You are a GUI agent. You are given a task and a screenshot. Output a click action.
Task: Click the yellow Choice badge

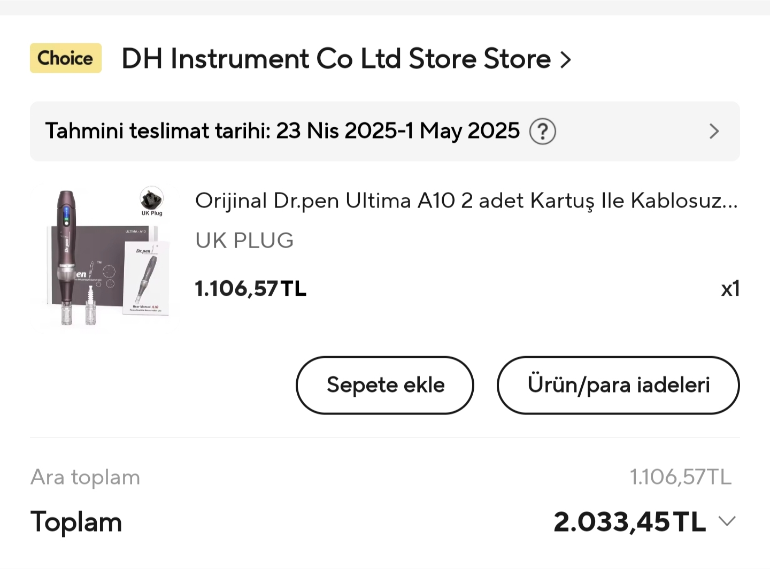tap(65, 58)
